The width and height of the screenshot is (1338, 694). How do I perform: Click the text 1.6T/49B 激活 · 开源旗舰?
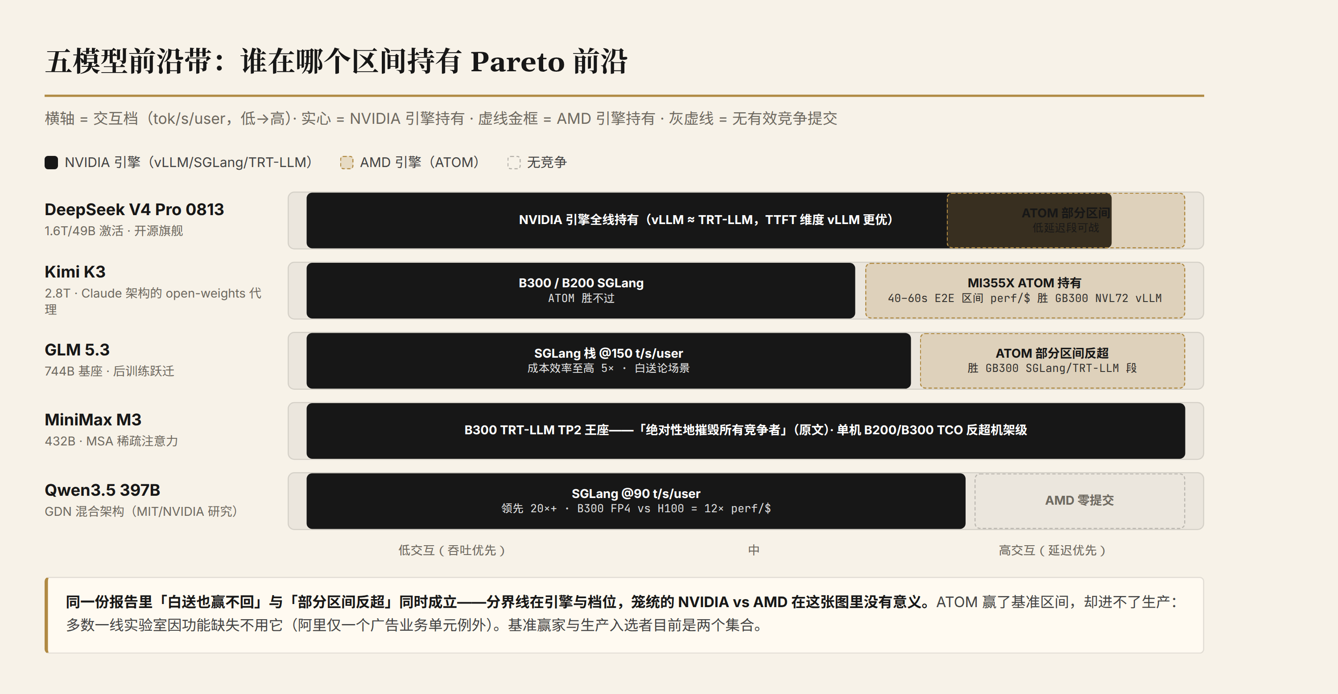coord(114,231)
